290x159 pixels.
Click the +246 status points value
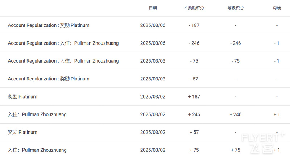(x=235, y=114)
